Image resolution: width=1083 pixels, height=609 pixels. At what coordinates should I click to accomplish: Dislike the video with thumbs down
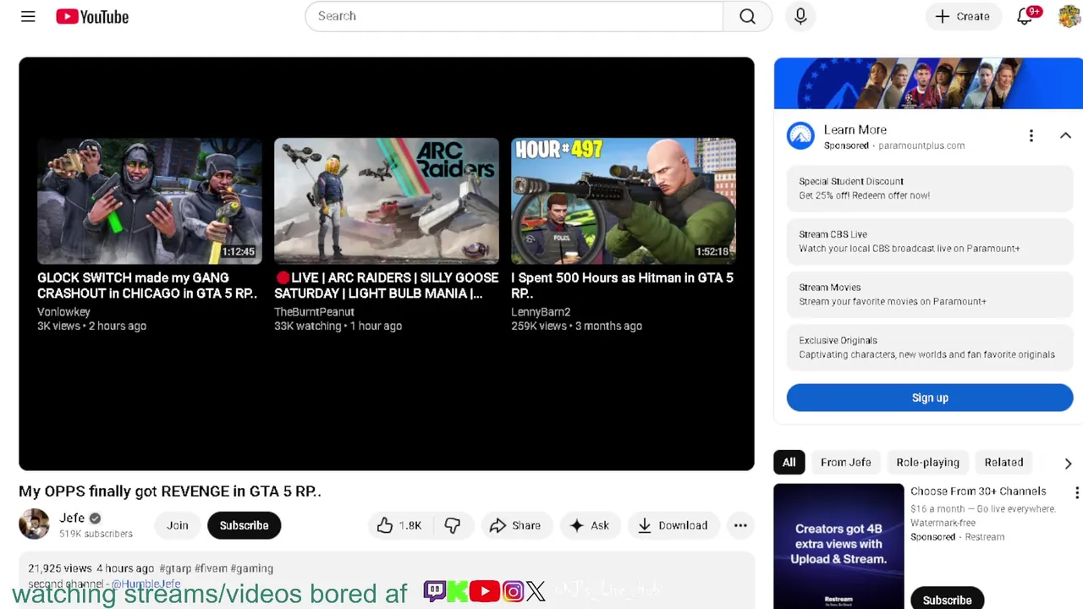[453, 525]
